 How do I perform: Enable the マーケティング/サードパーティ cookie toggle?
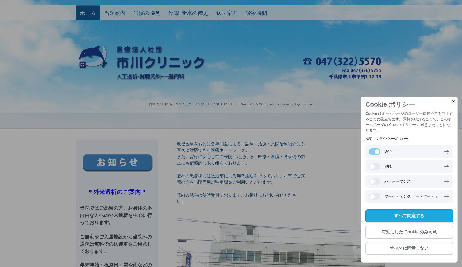click(374, 197)
